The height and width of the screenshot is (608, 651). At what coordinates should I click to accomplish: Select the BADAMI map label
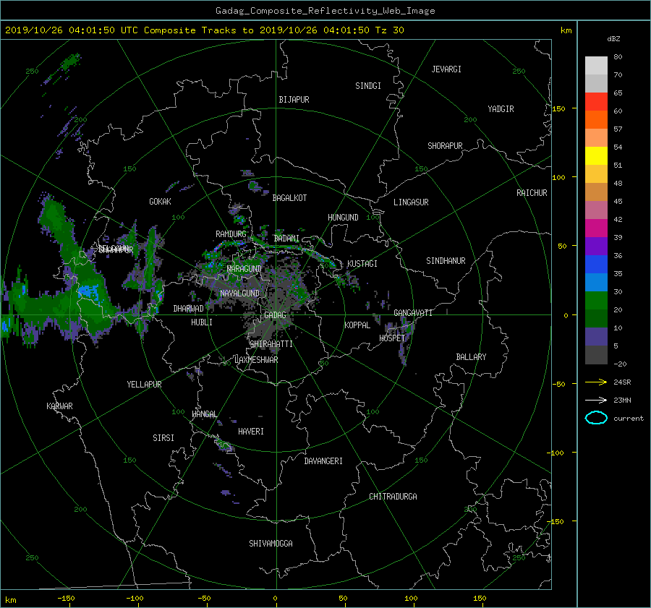286,239
